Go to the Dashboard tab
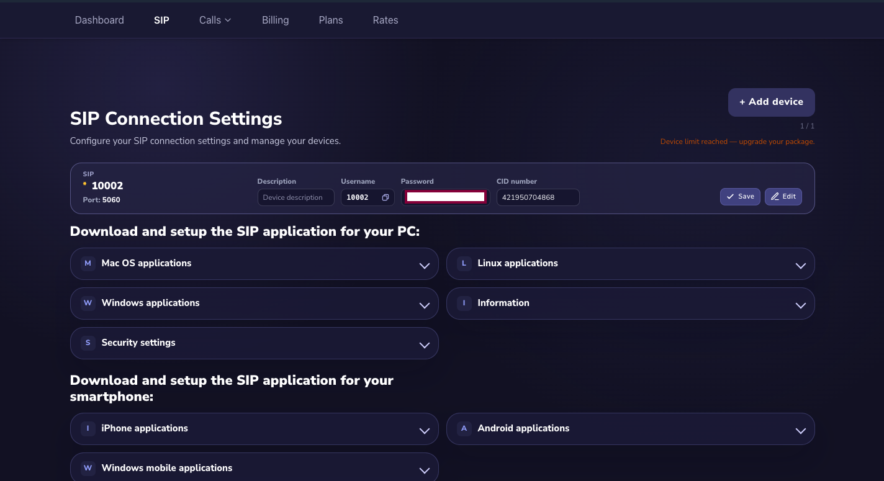The image size is (884, 481). pos(99,20)
